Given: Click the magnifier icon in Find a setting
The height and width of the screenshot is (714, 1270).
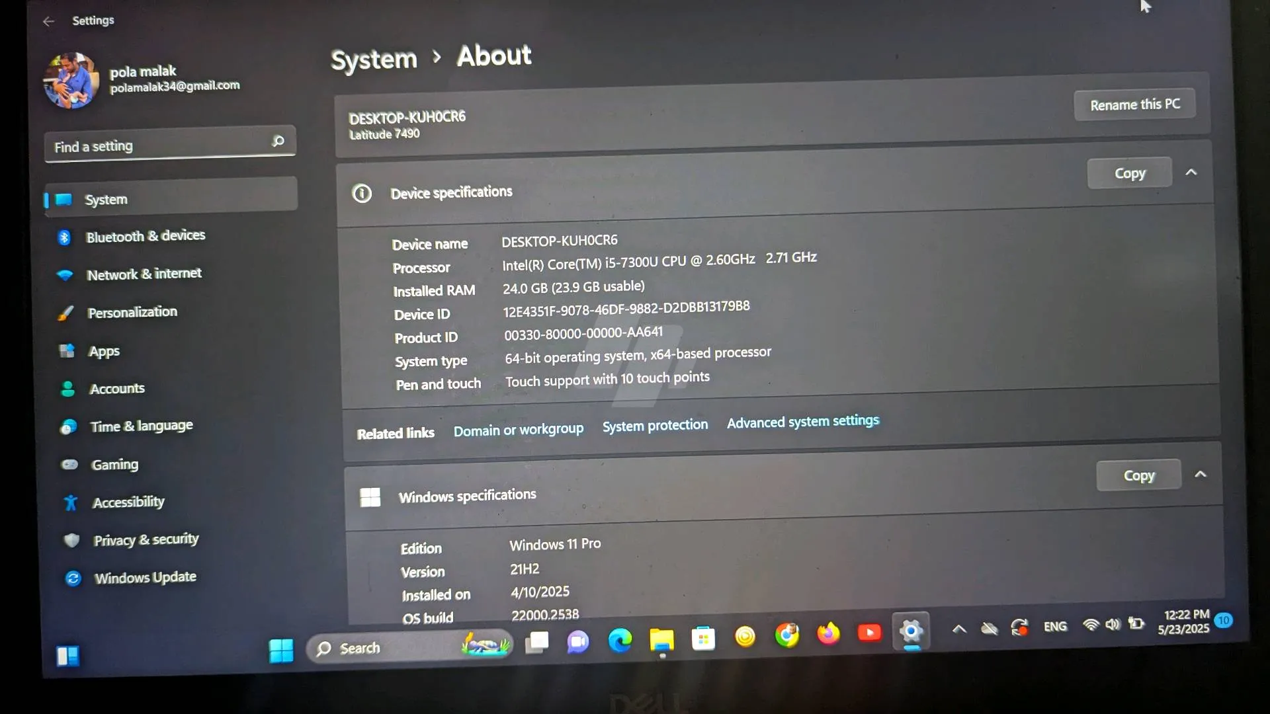Looking at the screenshot, I should click(278, 140).
